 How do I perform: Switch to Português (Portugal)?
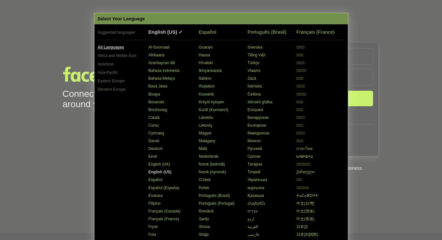coord(216,203)
